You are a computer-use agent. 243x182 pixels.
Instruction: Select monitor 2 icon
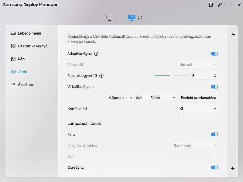click(x=132, y=18)
